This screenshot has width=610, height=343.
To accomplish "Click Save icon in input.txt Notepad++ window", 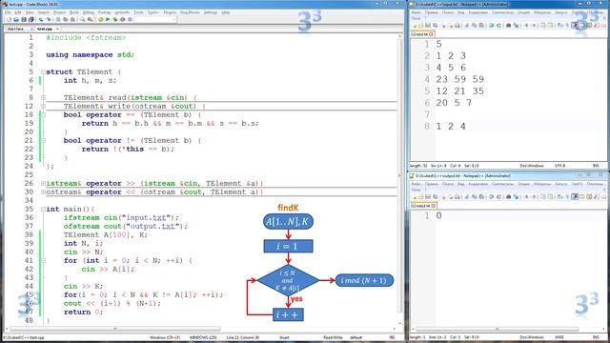I will click(x=428, y=26).
